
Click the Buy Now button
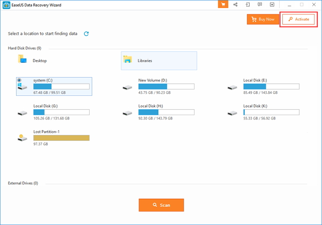(x=262, y=19)
